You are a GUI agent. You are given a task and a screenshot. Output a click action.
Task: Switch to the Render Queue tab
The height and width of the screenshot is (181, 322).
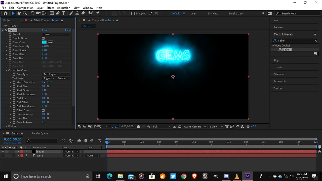click(40, 133)
